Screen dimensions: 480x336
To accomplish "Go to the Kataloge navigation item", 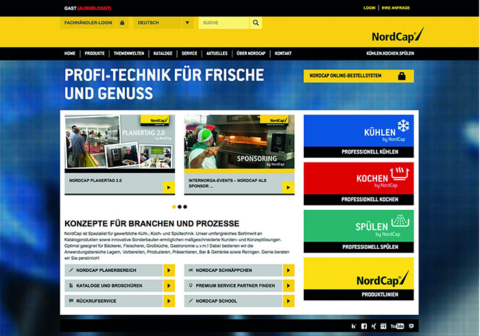I will click(x=163, y=53).
